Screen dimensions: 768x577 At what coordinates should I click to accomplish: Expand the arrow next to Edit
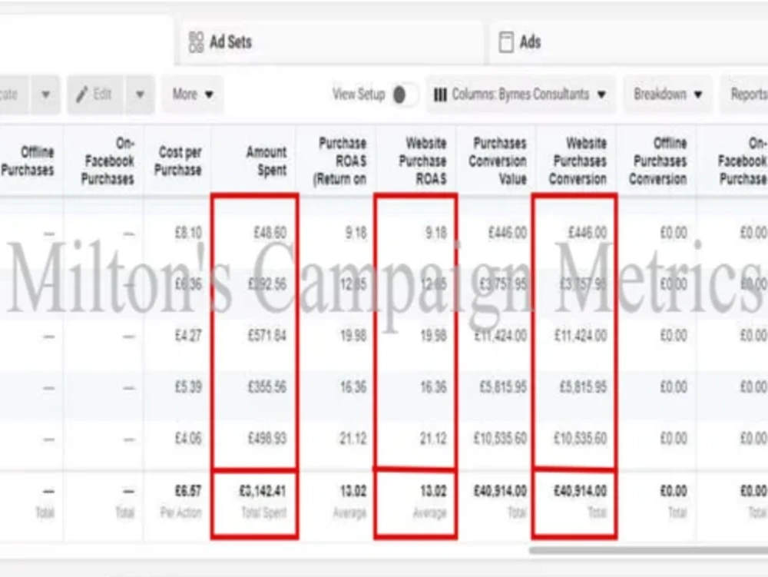coord(140,94)
